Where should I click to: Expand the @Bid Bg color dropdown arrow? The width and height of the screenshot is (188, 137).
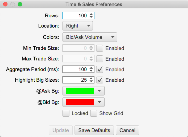(x=100, y=102)
